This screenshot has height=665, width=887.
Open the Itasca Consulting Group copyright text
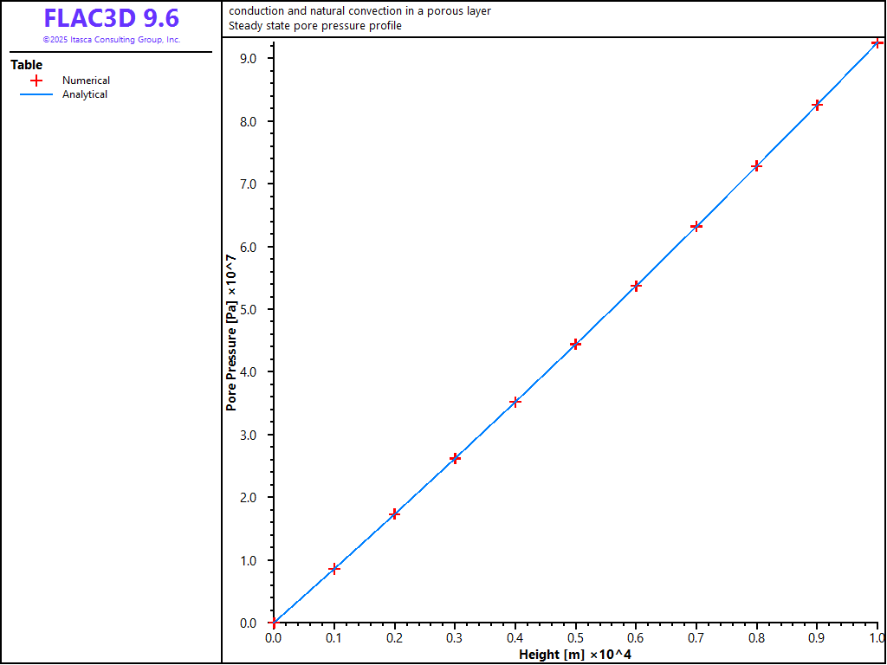(112, 40)
